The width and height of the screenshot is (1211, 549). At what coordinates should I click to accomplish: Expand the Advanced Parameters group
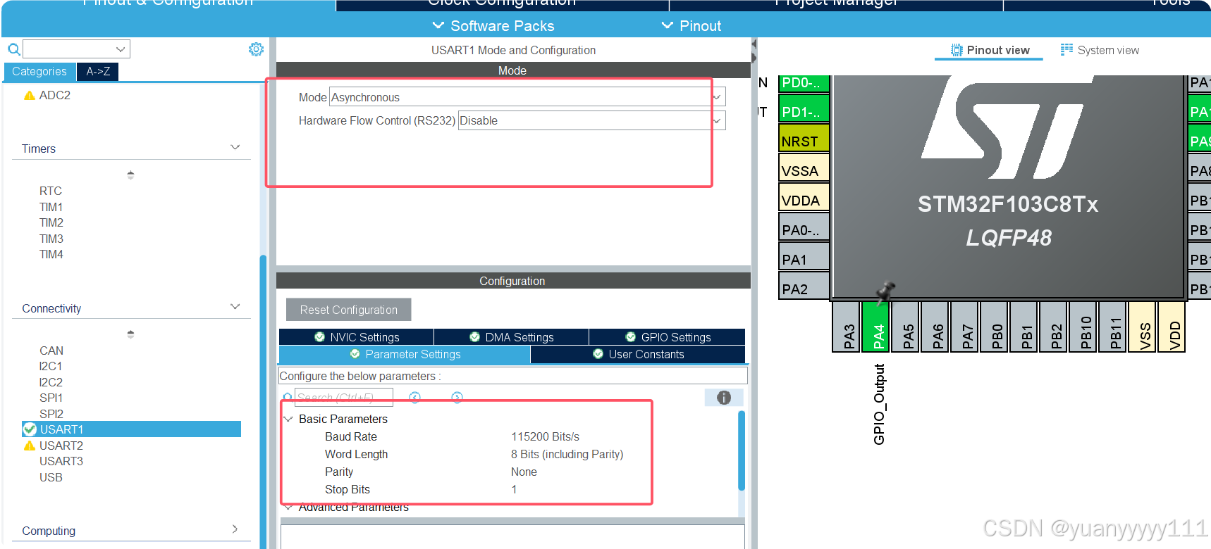coord(288,507)
